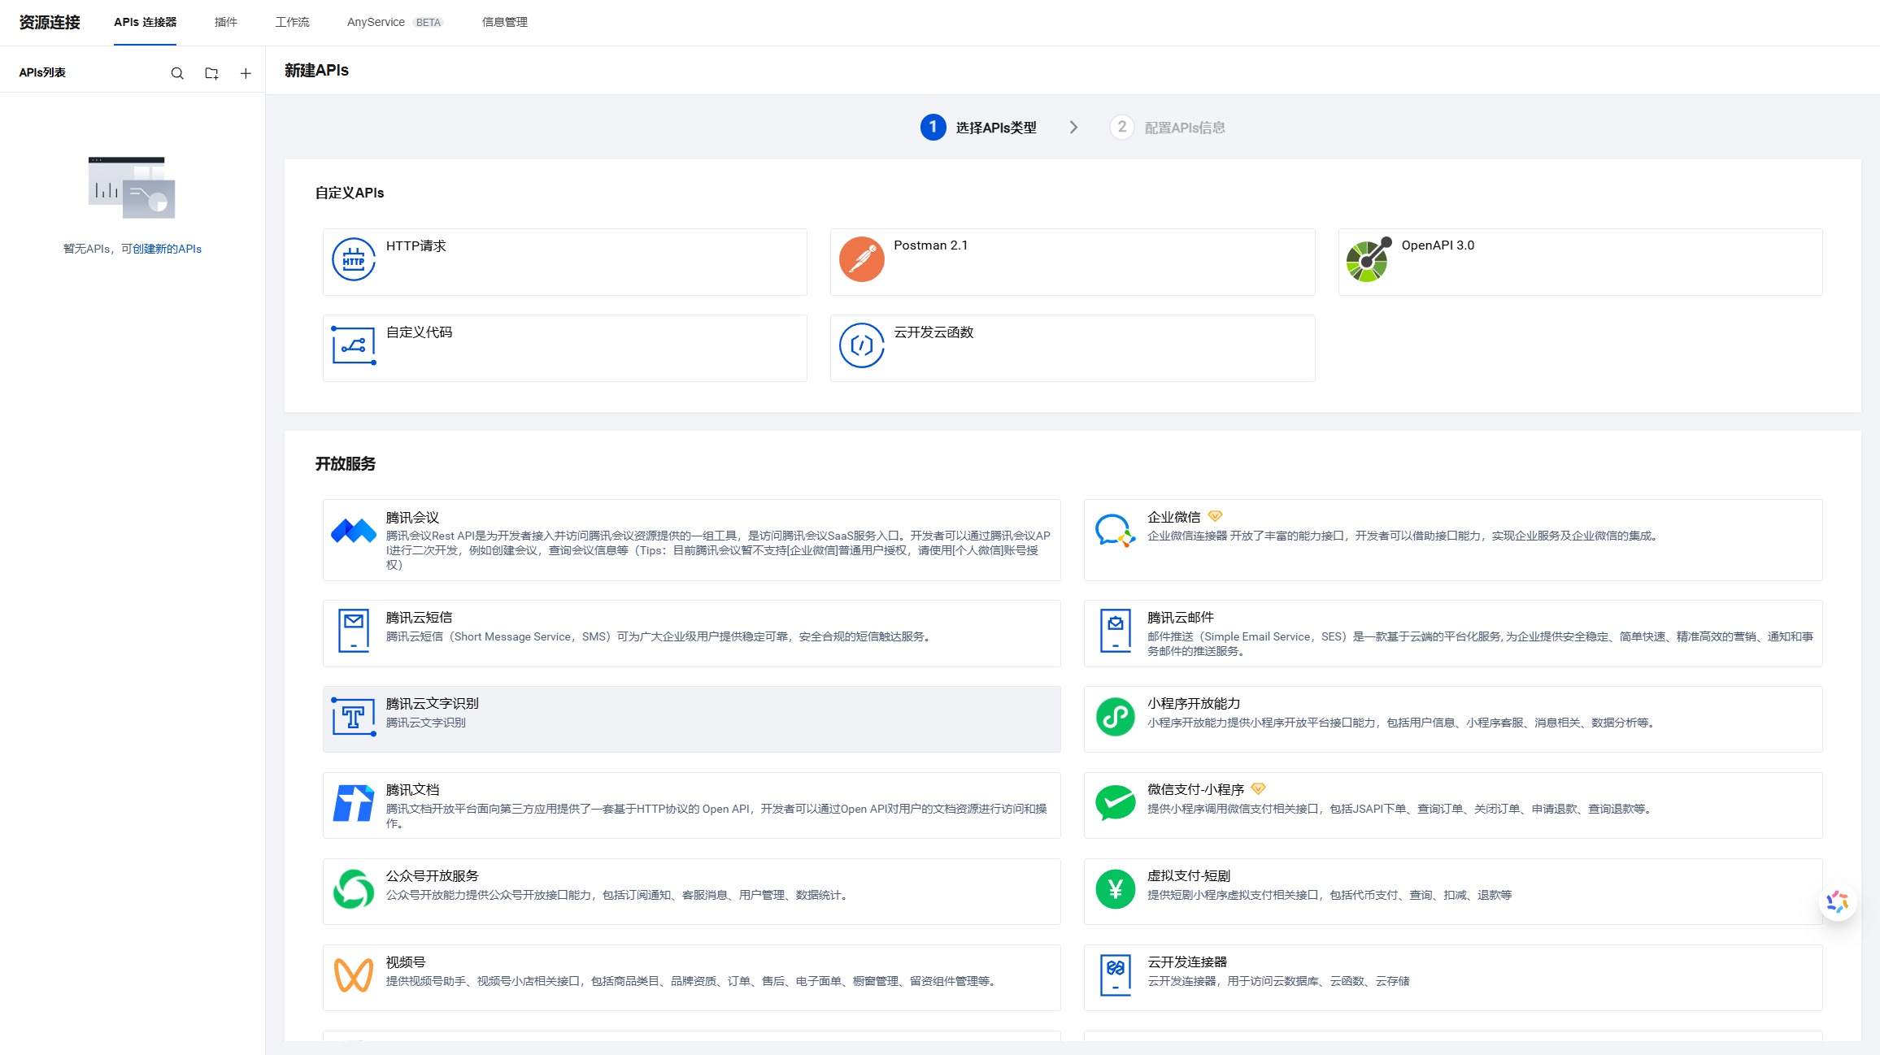Image resolution: width=1880 pixels, height=1055 pixels.
Task: Click the 微信支付-小程序 title text
Action: [x=1195, y=790]
